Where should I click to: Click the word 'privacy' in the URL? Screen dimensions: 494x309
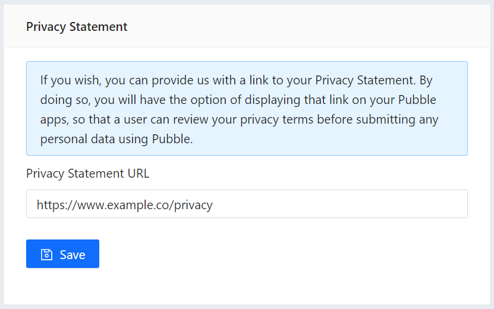pyautogui.click(x=193, y=205)
